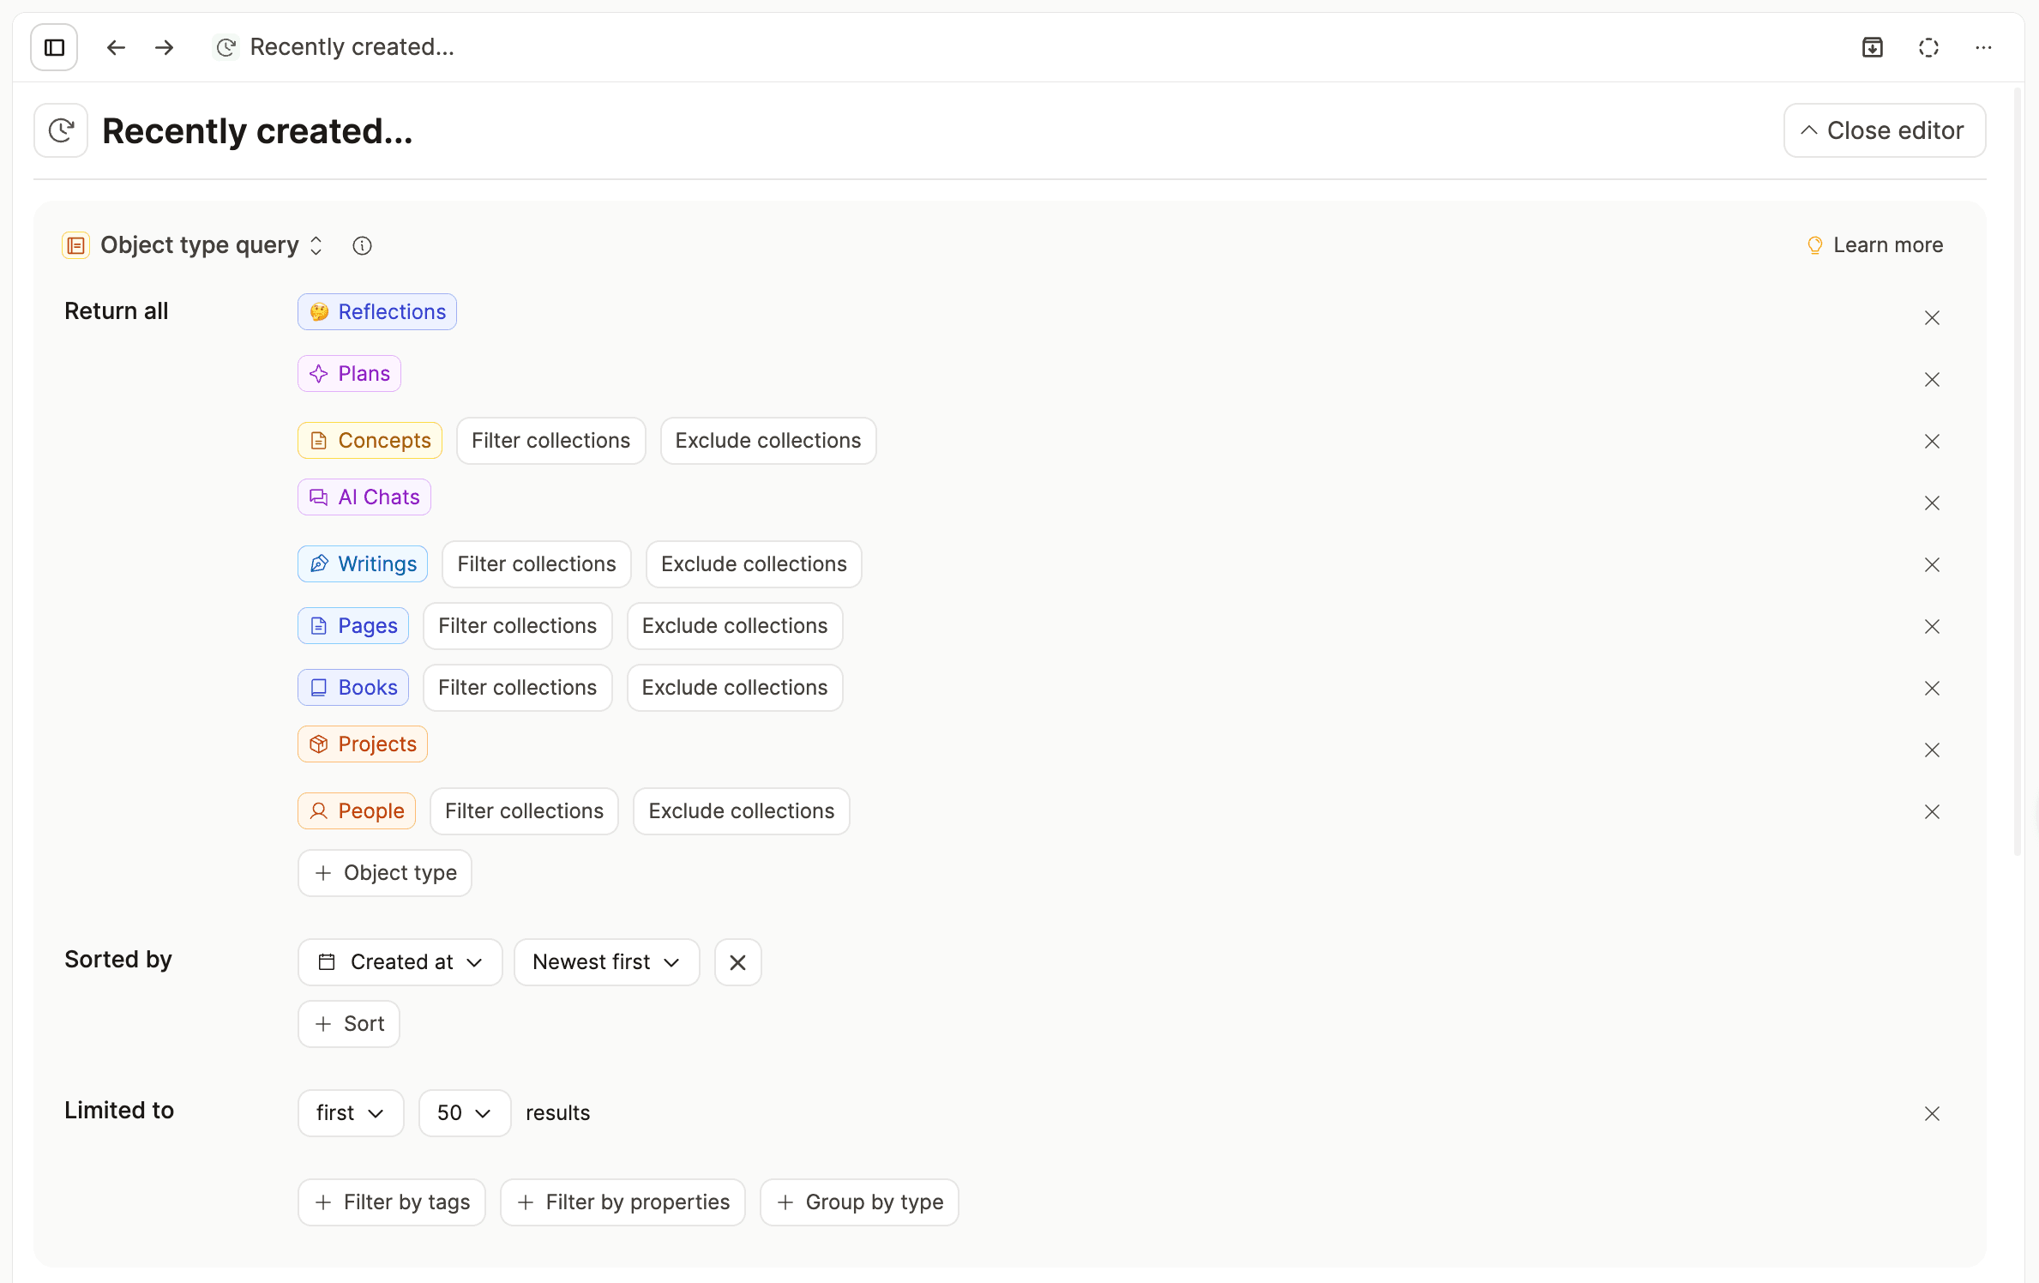2039x1283 pixels.
Task: Toggle the left sidebar panel
Action: [53, 47]
